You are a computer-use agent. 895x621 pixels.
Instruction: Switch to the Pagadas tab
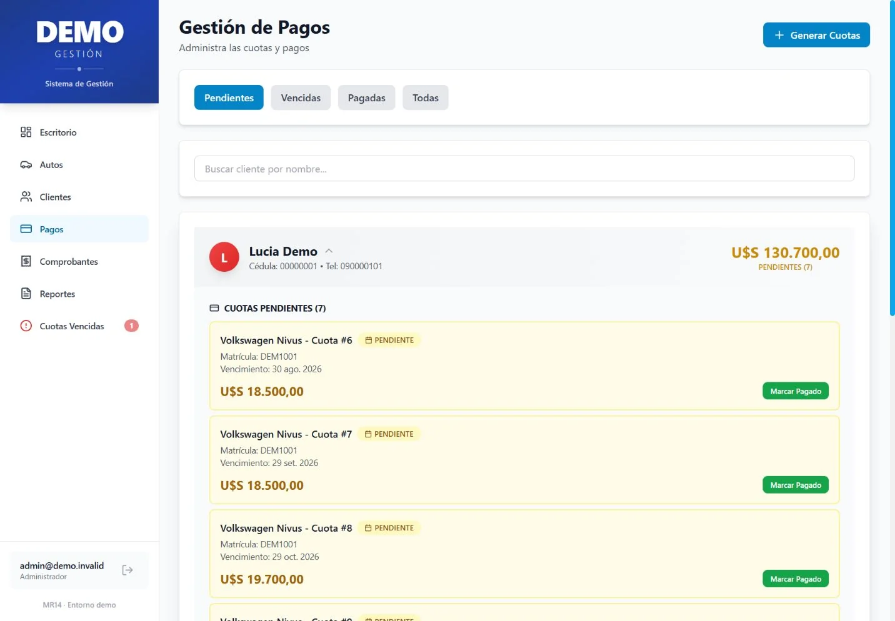(x=366, y=97)
